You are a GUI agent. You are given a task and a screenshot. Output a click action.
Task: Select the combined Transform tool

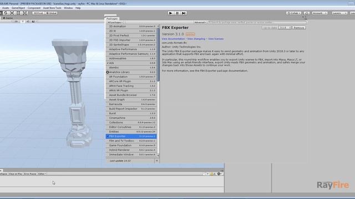(24, 13)
